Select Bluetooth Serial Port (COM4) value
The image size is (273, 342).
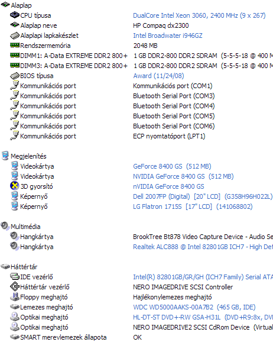coord(174,106)
